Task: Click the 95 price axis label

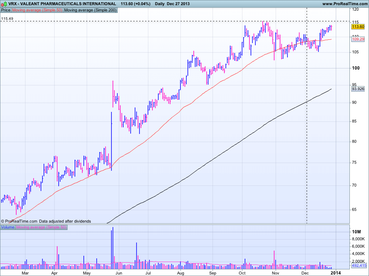Action: click(x=354, y=85)
